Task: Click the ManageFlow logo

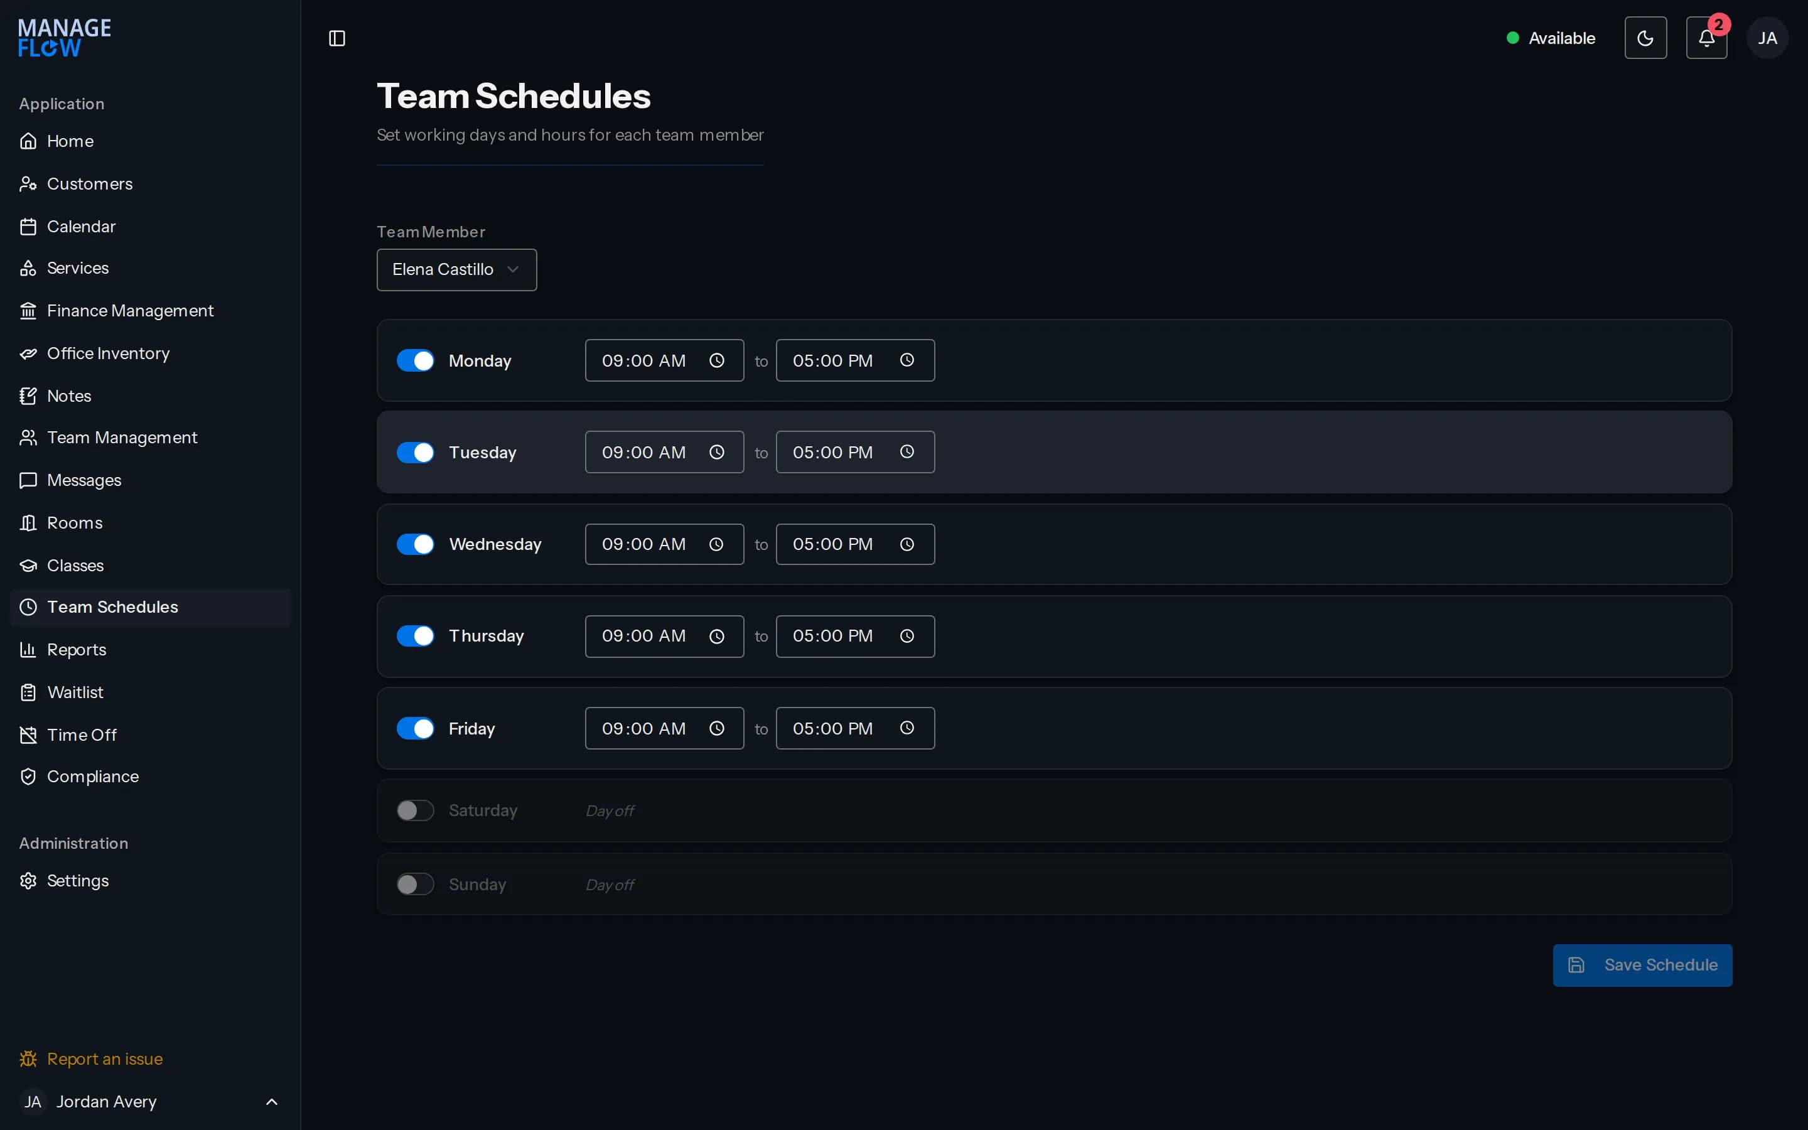Action: tap(64, 38)
